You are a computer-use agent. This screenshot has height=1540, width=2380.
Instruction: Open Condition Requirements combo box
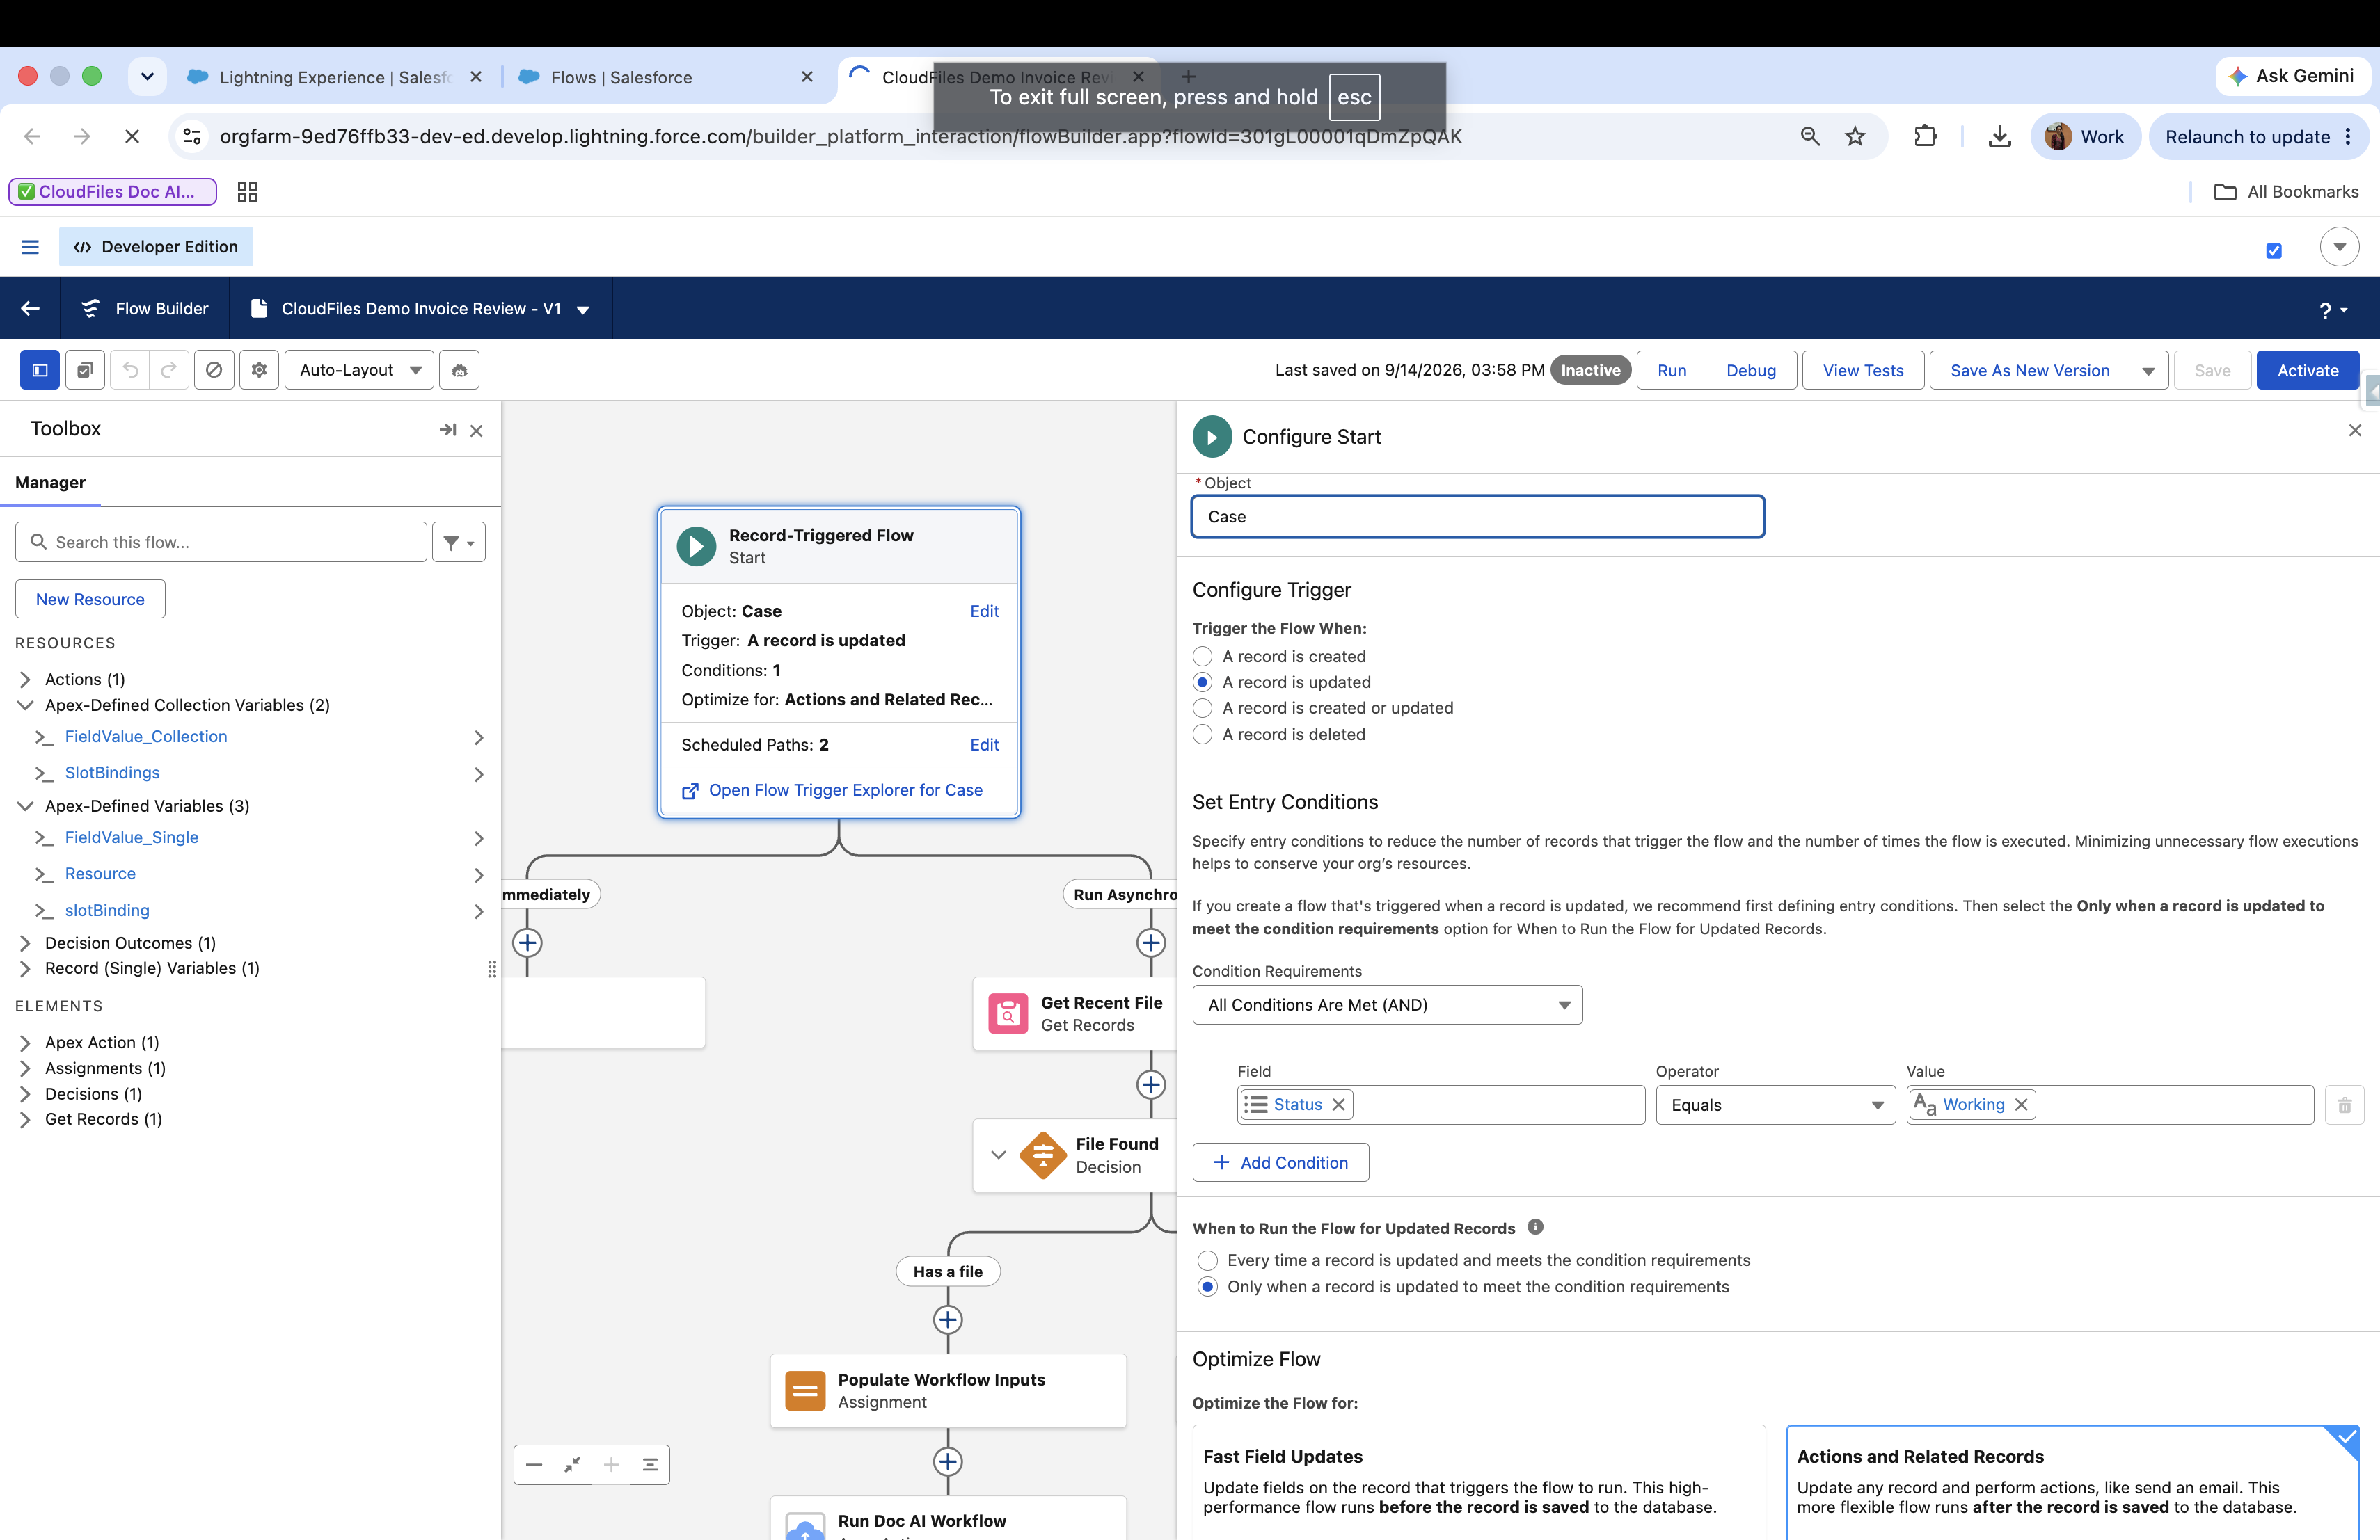(1387, 1005)
